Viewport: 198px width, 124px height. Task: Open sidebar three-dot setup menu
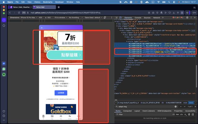(x=4, y=120)
